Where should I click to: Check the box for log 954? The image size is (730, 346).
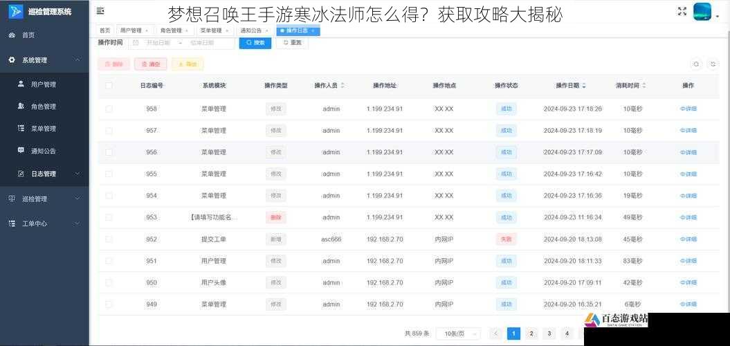pyautogui.click(x=109, y=196)
